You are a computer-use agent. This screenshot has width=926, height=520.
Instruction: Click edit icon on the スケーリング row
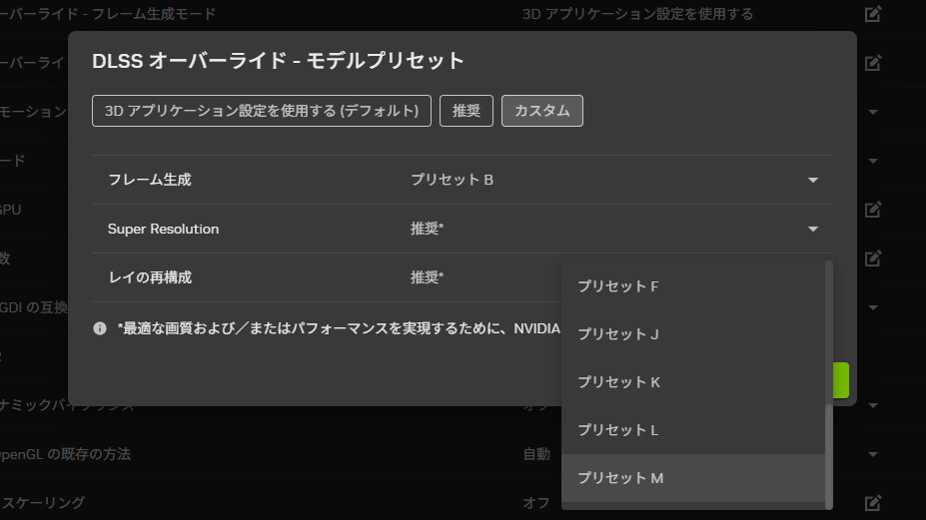coord(873,502)
